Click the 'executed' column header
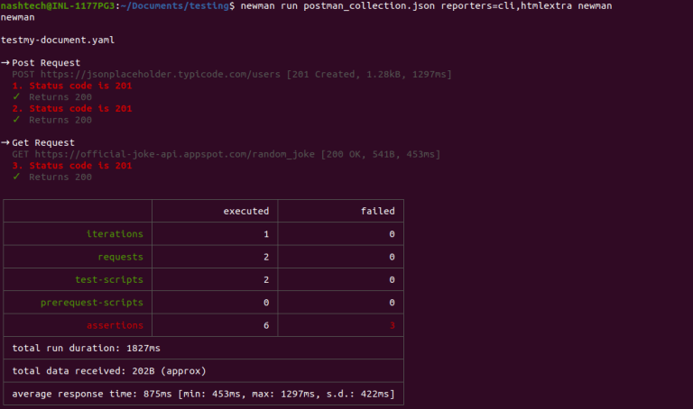693x409 pixels. pos(245,211)
